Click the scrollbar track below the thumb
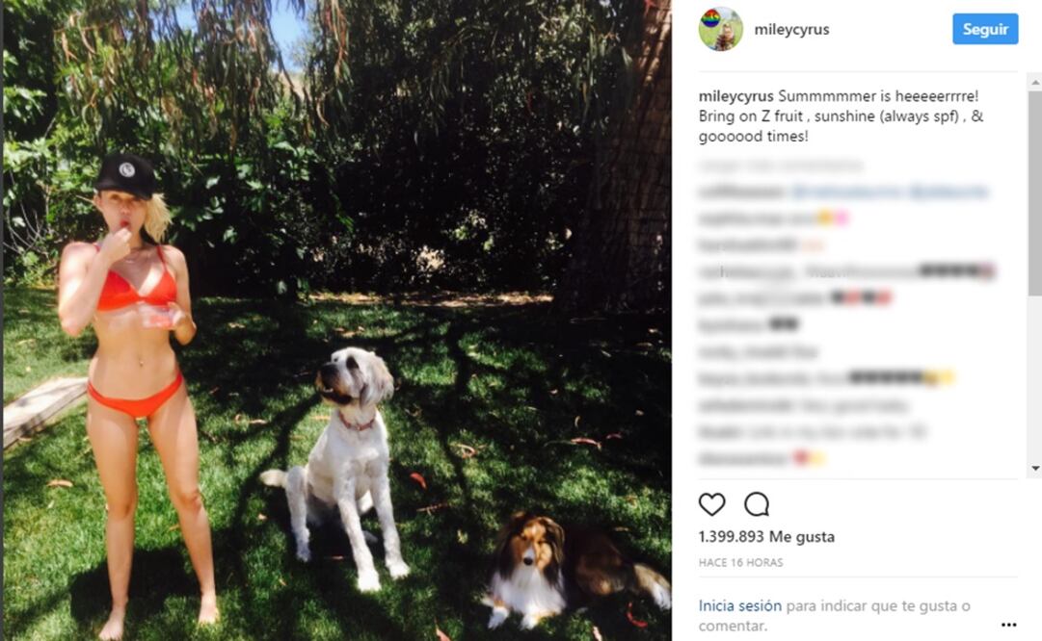1042x641 pixels. pos(1034,378)
